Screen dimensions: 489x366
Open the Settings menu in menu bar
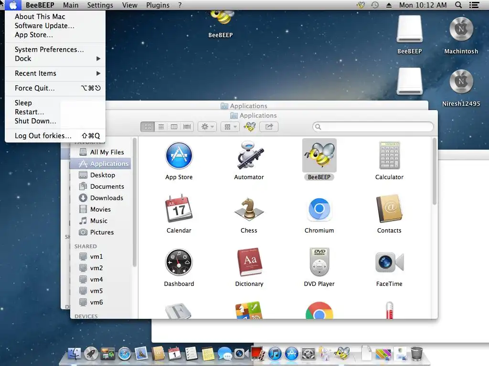pyautogui.click(x=100, y=5)
